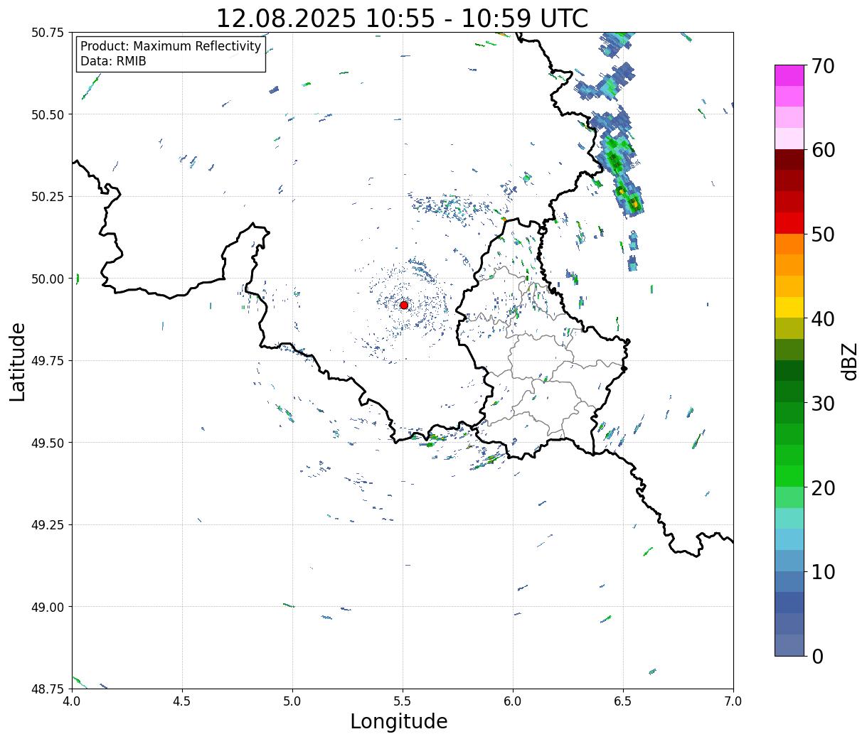This screenshot has height=739, width=867.
Task: Click the magenta swatch at the top of the colorbar
Action: tap(789, 75)
